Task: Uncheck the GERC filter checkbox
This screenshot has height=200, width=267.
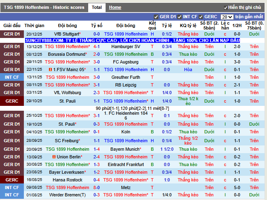Action: pos(201,17)
